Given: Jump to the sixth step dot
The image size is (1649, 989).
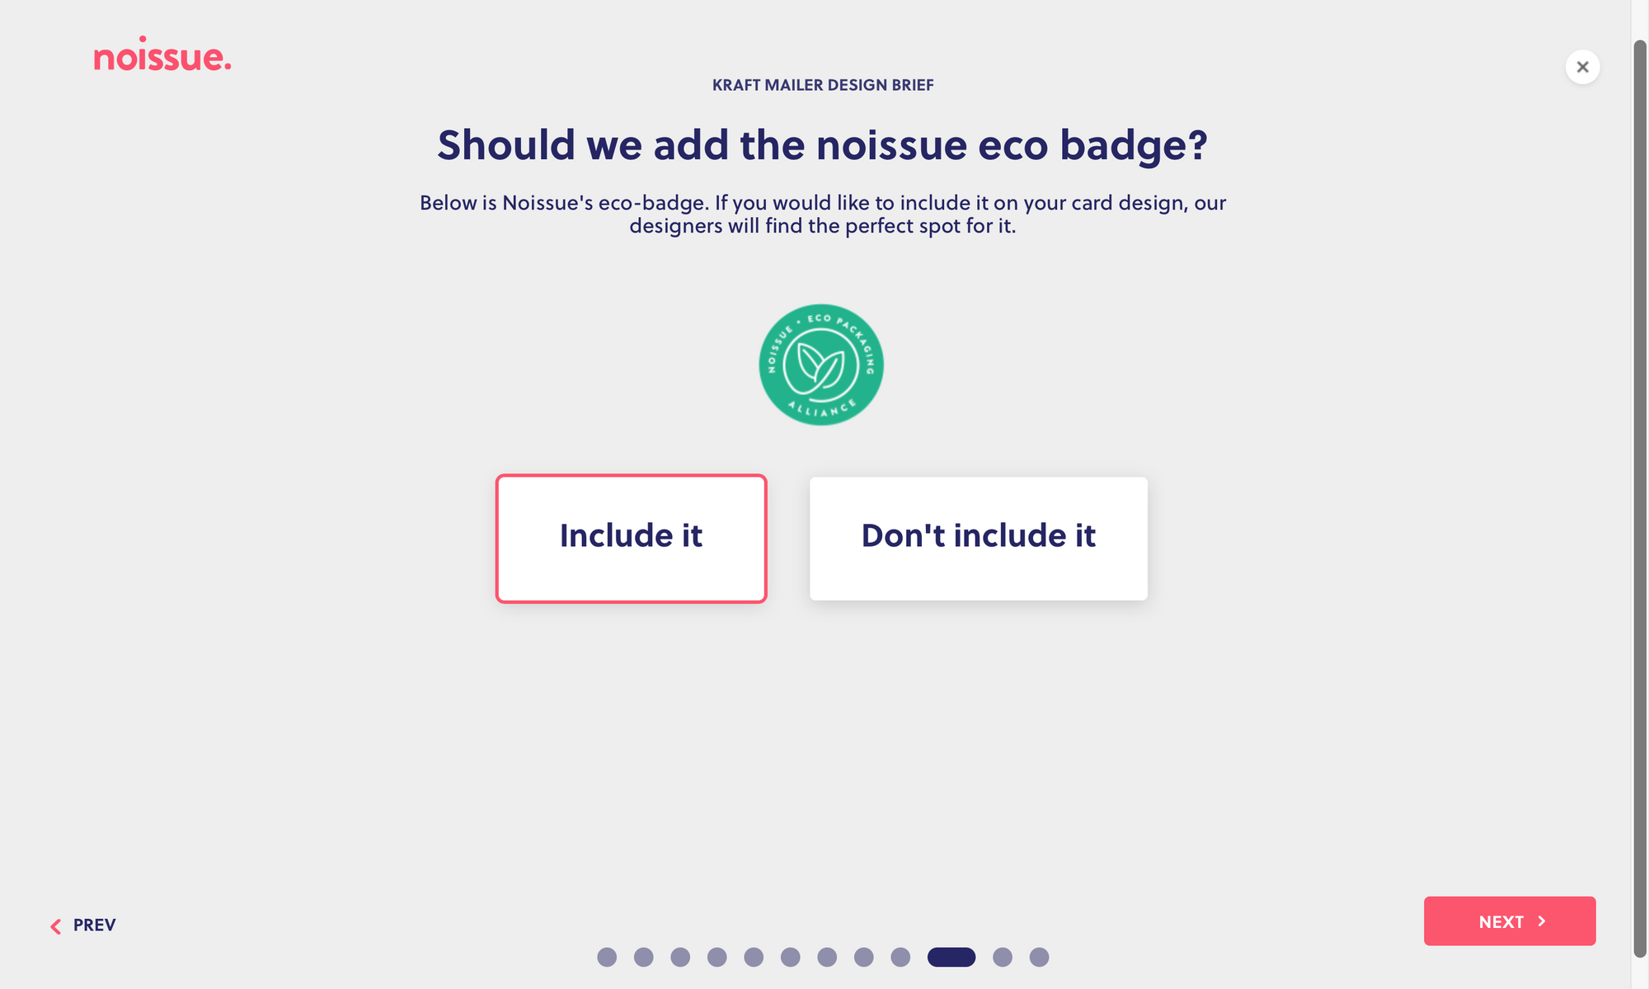Looking at the screenshot, I should tap(791, 957).
